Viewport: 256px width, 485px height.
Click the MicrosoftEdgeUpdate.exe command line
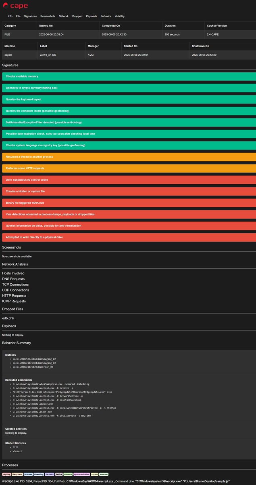click(x=62, y=392)
